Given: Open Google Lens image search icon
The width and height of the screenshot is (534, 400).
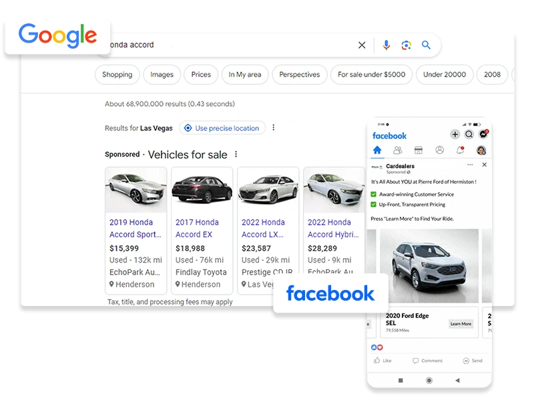Looking at the screenshot, I should coord(406,45).
